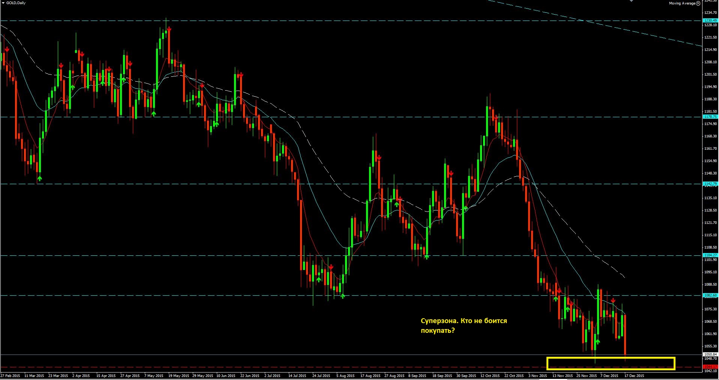Click the 12 Oct 2015 date label
This screenshot has width=719, height=380.
click(x=490, y=376)
